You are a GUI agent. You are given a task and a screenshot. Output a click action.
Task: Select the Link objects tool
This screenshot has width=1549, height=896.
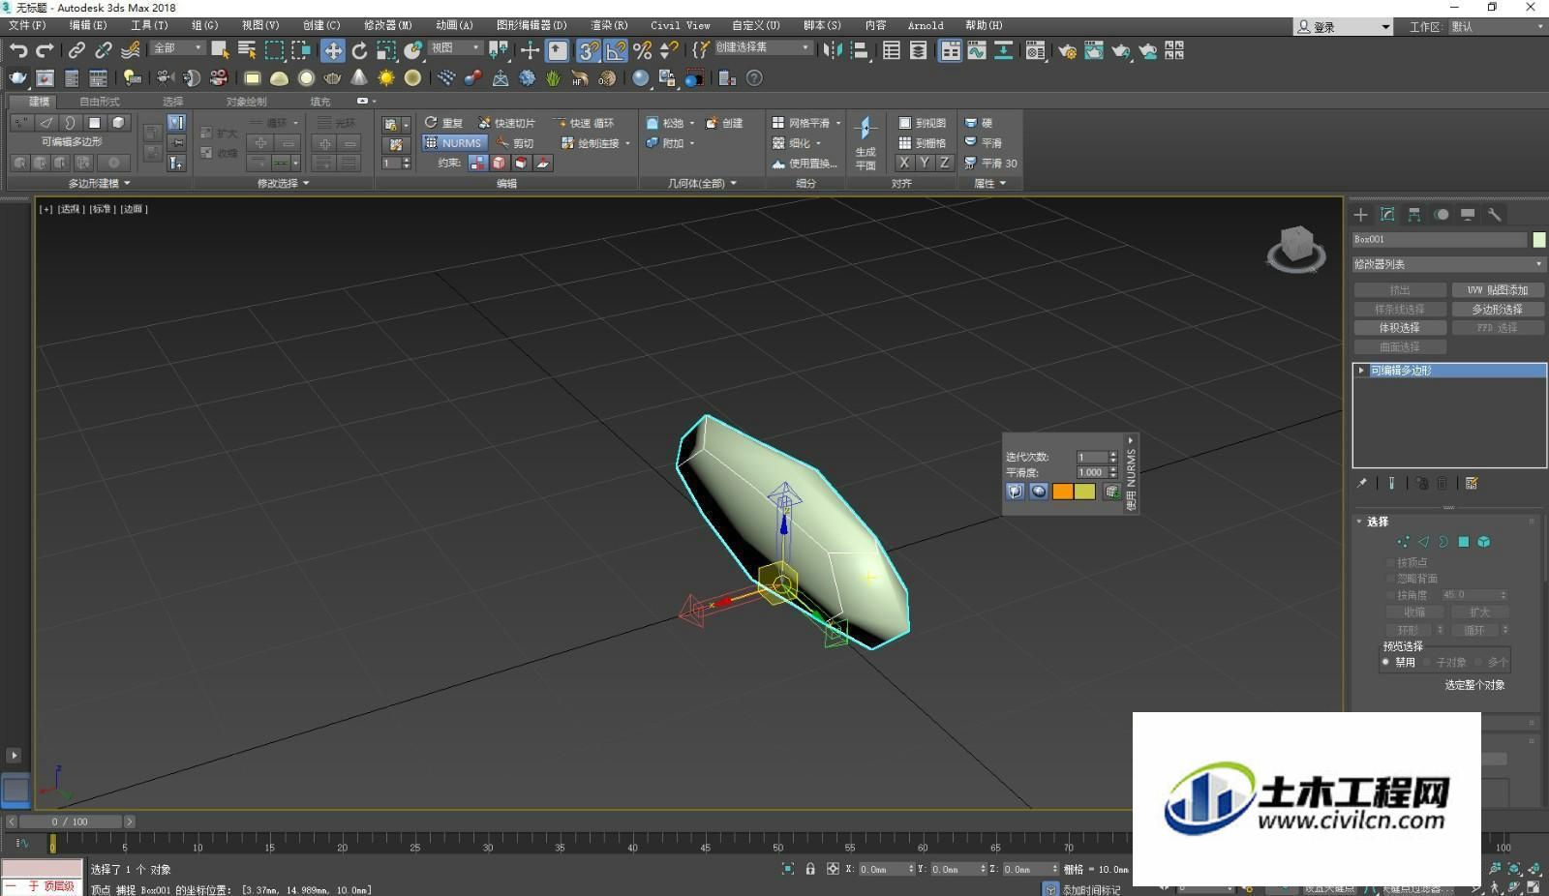(x=76, y=49)
